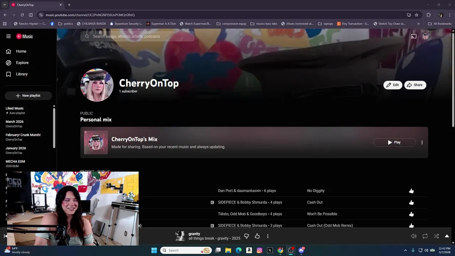Open the account avatar menu

[425, 36]
